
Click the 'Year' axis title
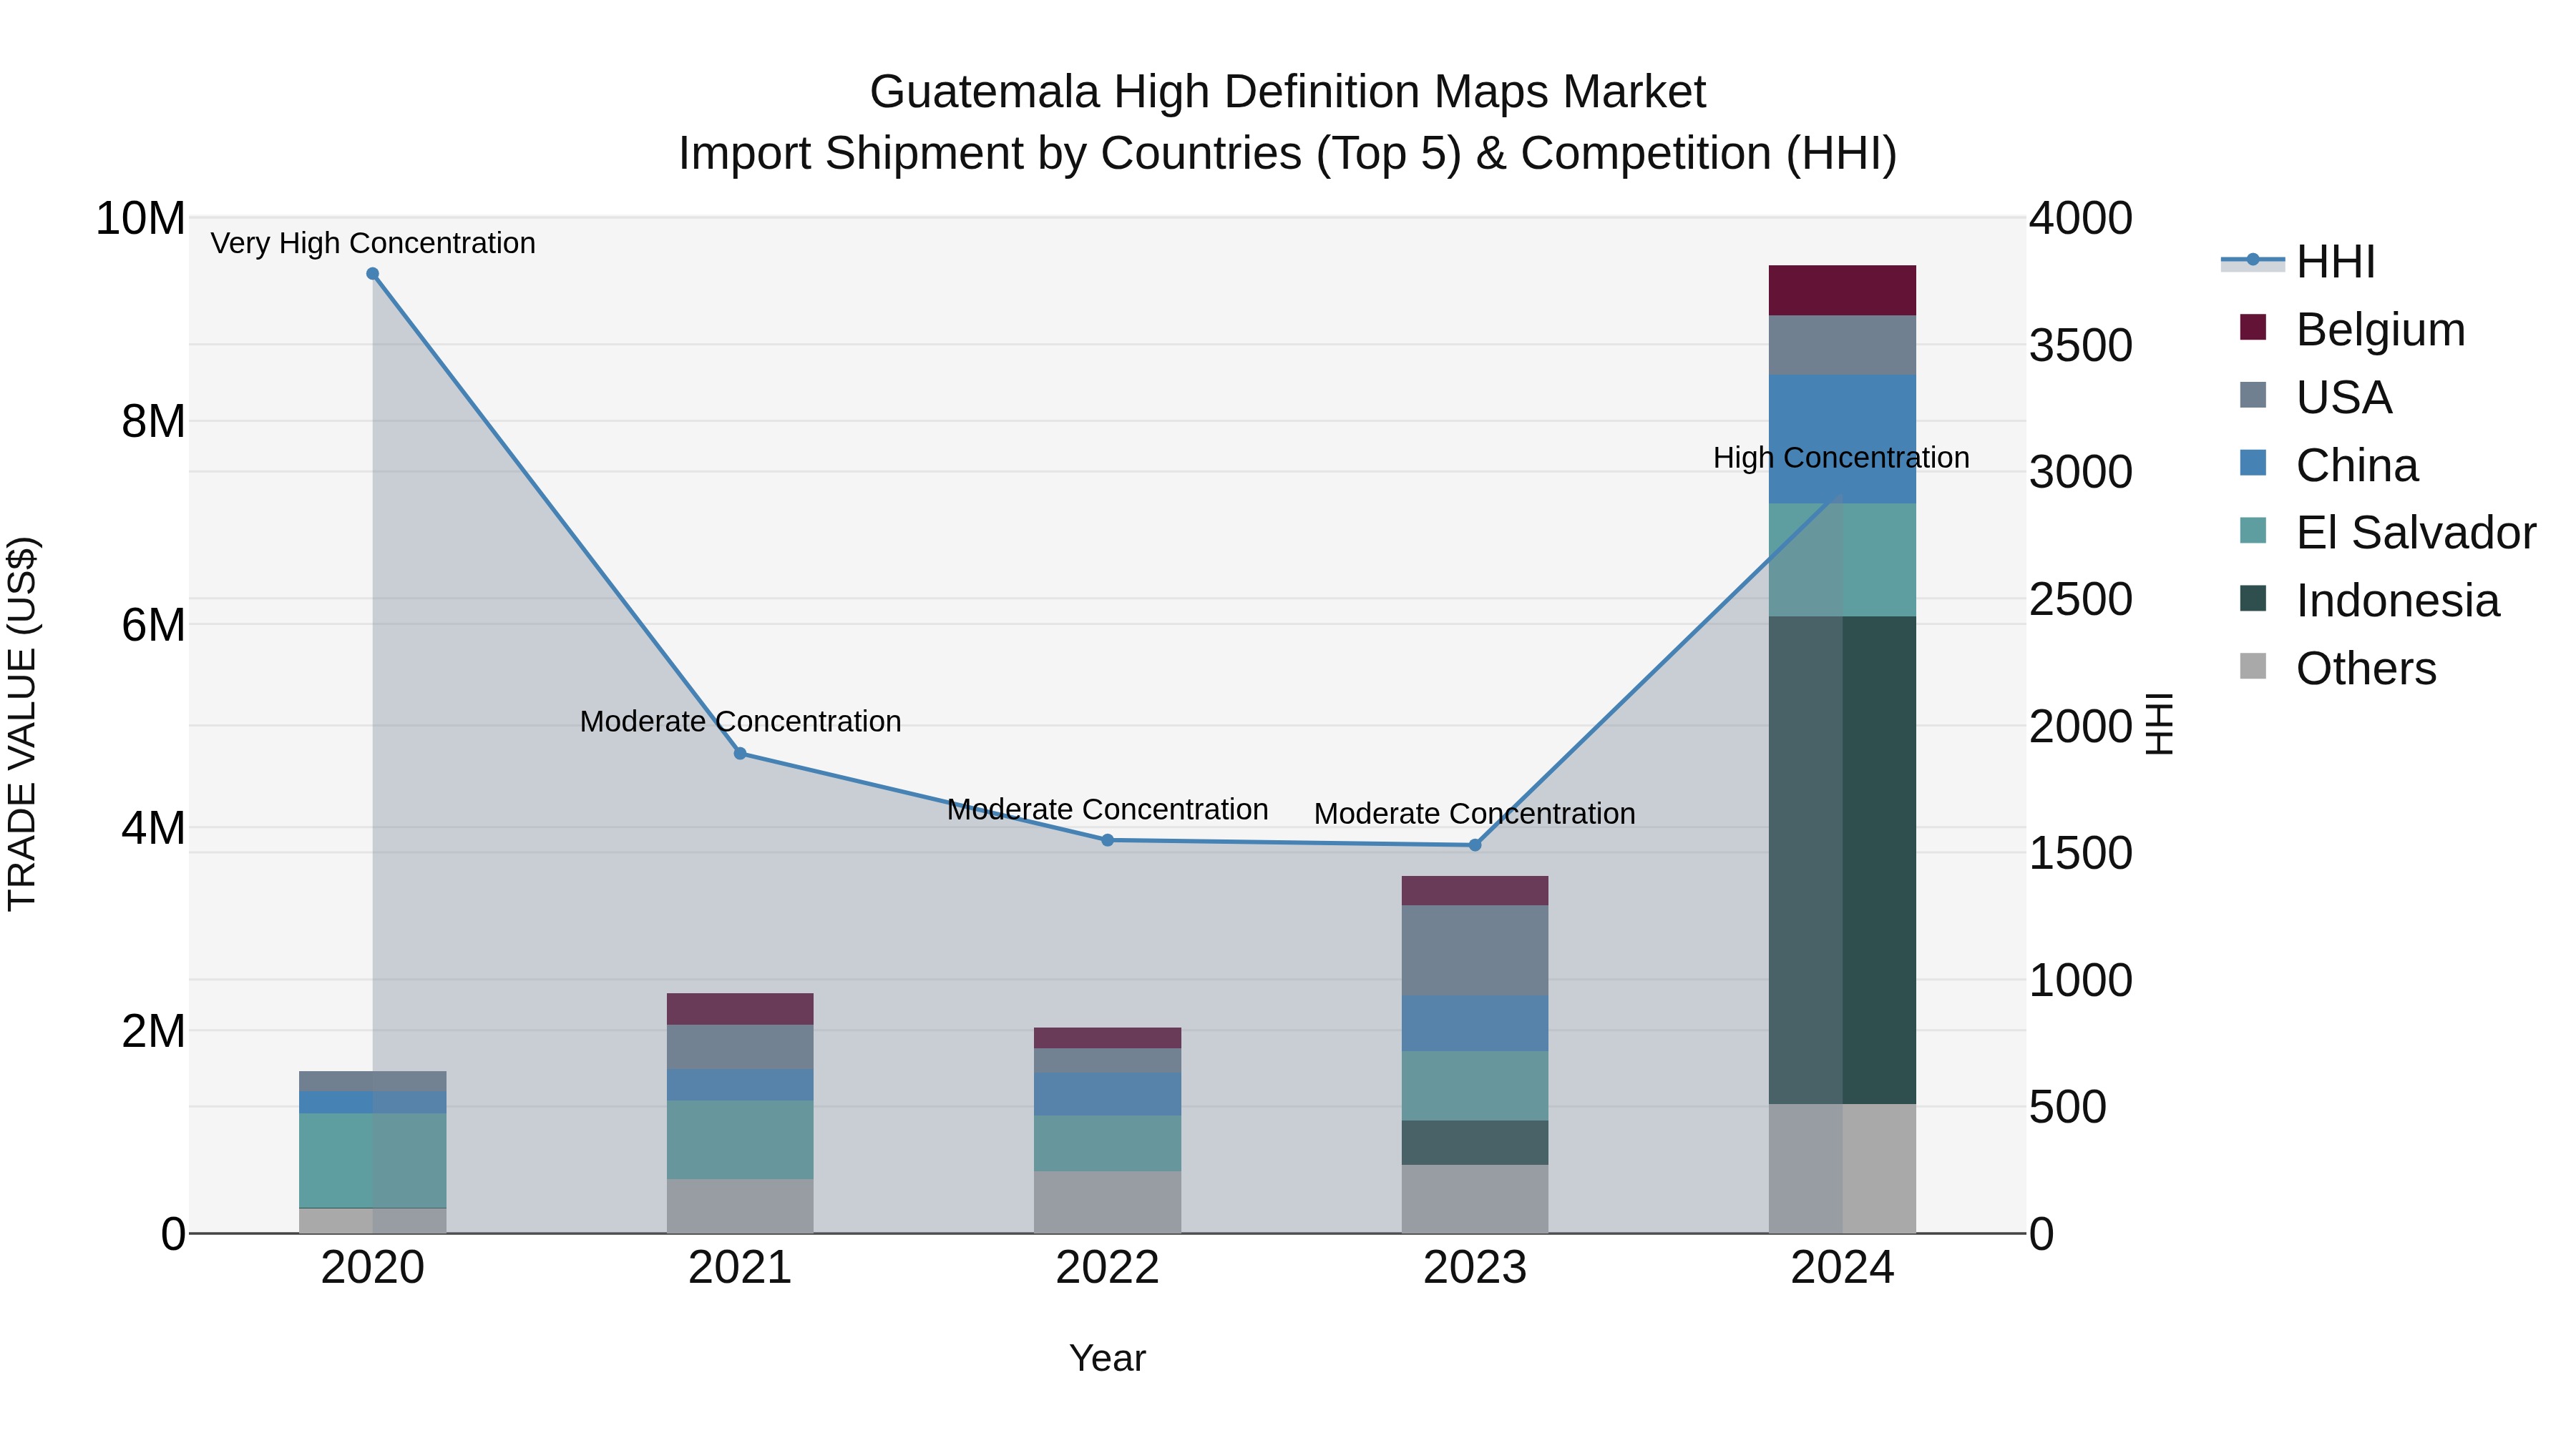click(1107, 1359)
